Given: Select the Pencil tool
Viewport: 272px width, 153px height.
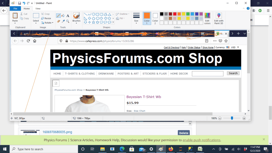Looking at the screenshot, I should tap(58, 15).
